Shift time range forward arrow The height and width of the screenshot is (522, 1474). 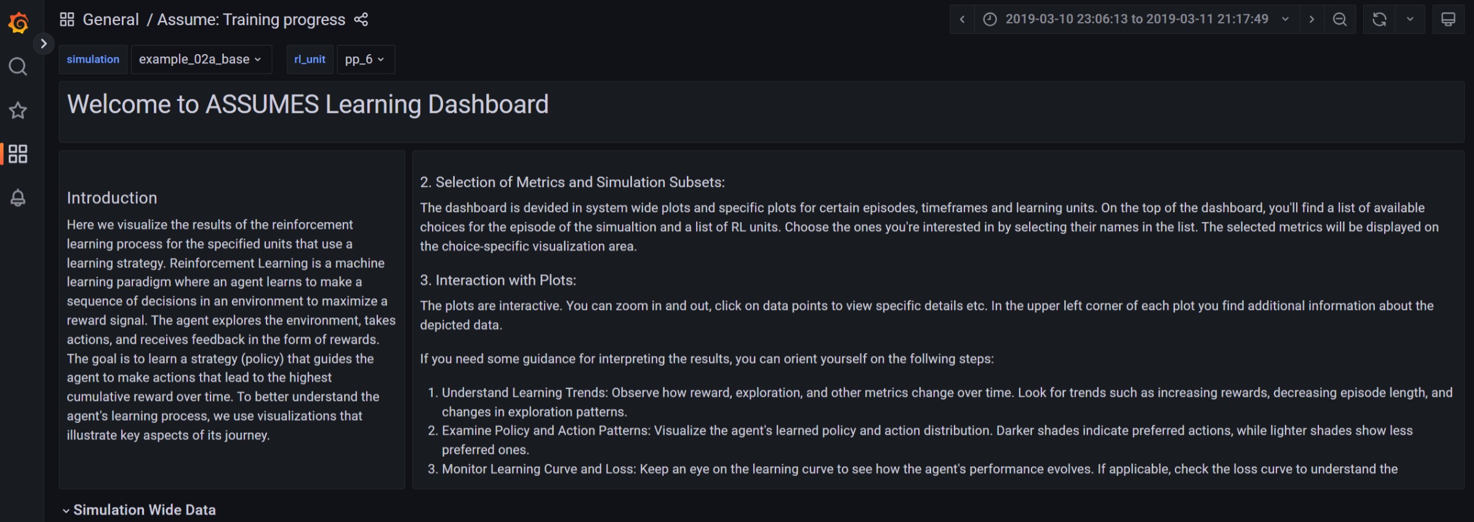pos(1312,20)
